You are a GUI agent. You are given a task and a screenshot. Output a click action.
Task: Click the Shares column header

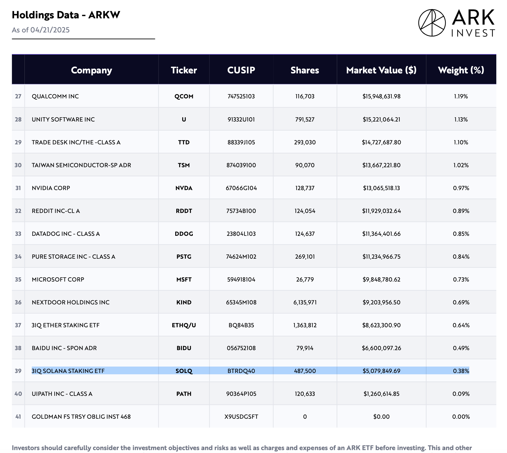(305, 70)
